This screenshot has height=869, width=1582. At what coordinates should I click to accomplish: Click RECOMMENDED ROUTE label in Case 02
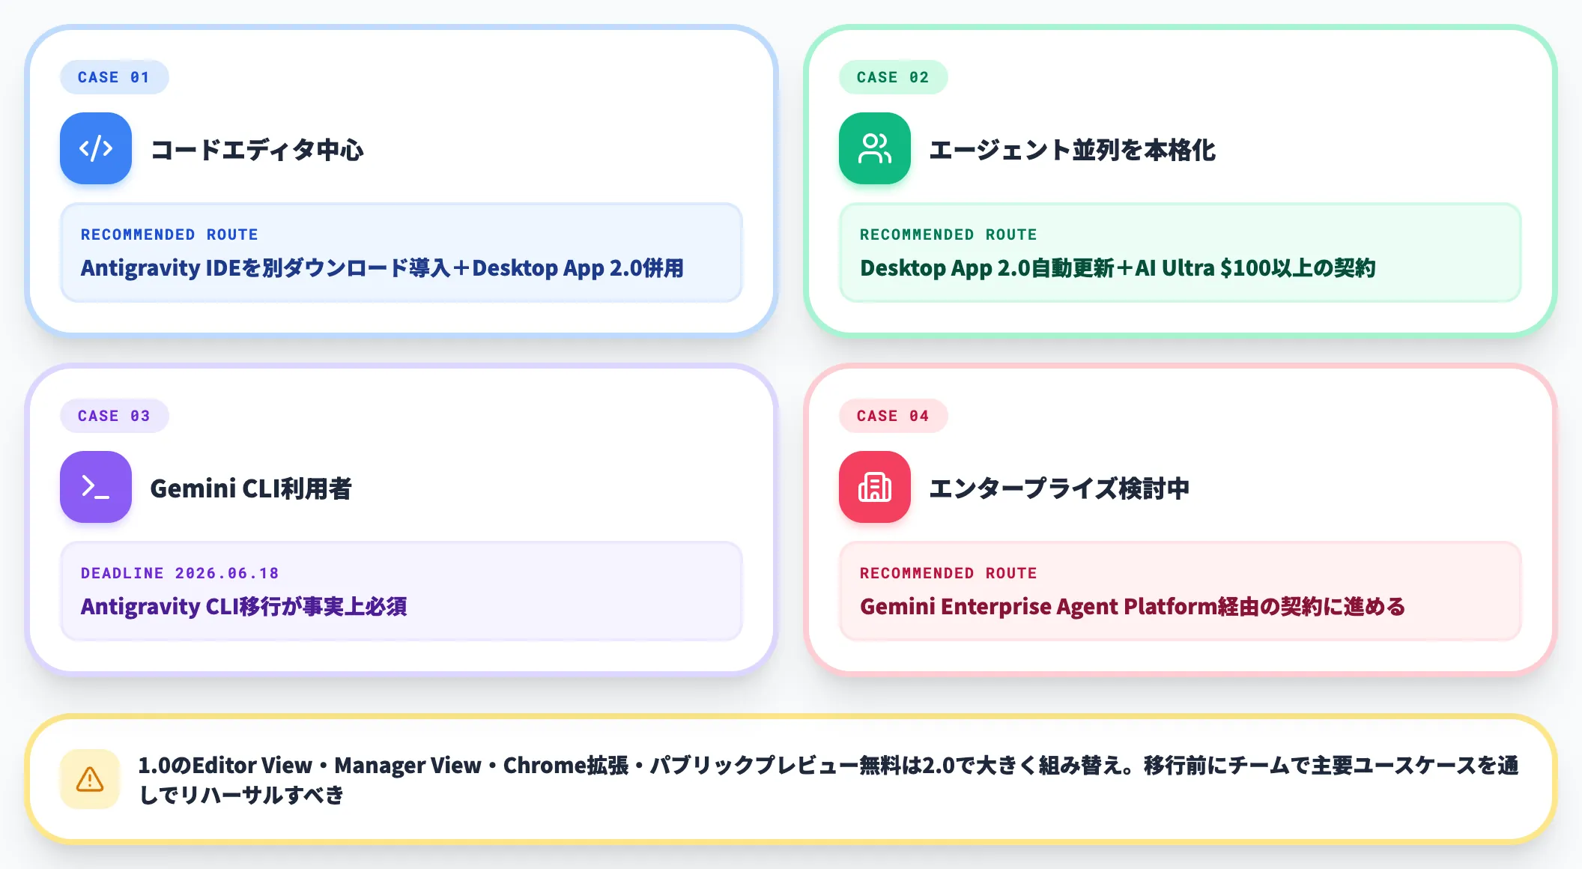click(x=948, y=234)
